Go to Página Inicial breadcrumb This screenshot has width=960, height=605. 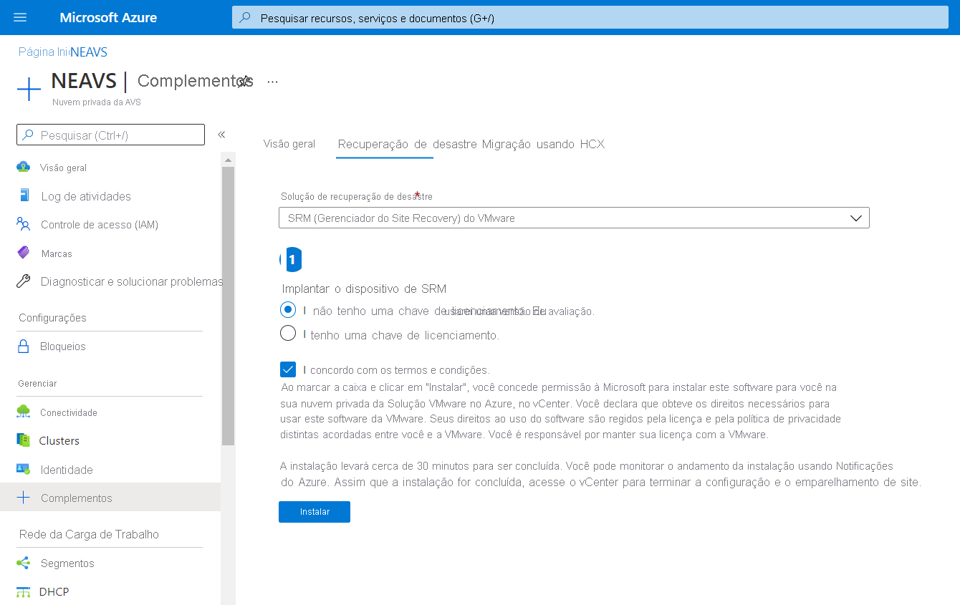pos(44,52)
